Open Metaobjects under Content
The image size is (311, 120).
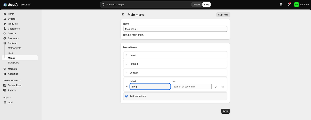click(x=15, y=48)
